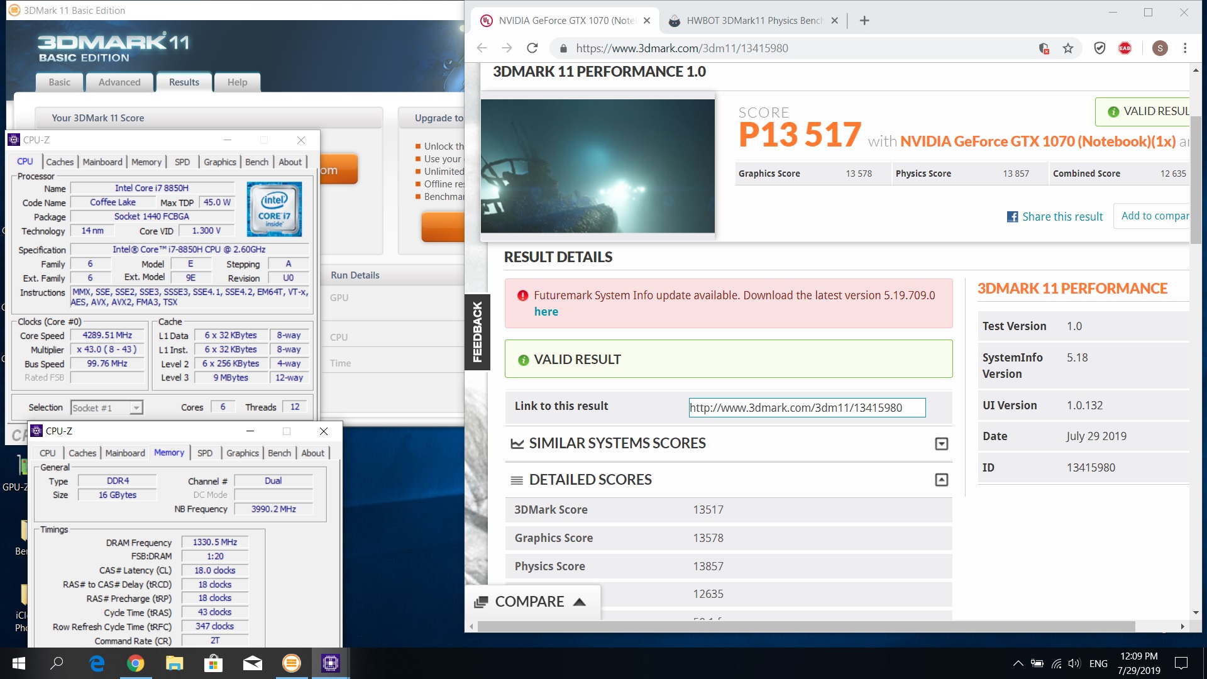Click the 'here' SystemInfo download link
The width and height of the screenshot is (1207, 679).
546,312
